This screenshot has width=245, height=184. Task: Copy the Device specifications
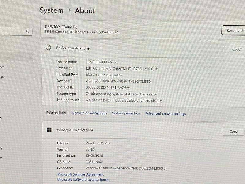(x=235, y=49)
